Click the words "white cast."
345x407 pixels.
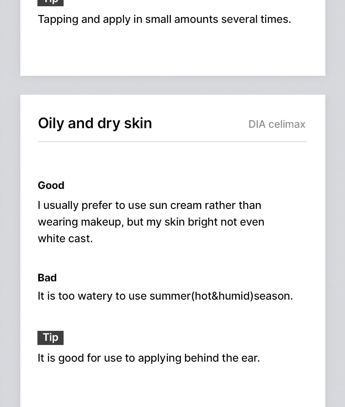pyautogui.click(x=65, y=238)
